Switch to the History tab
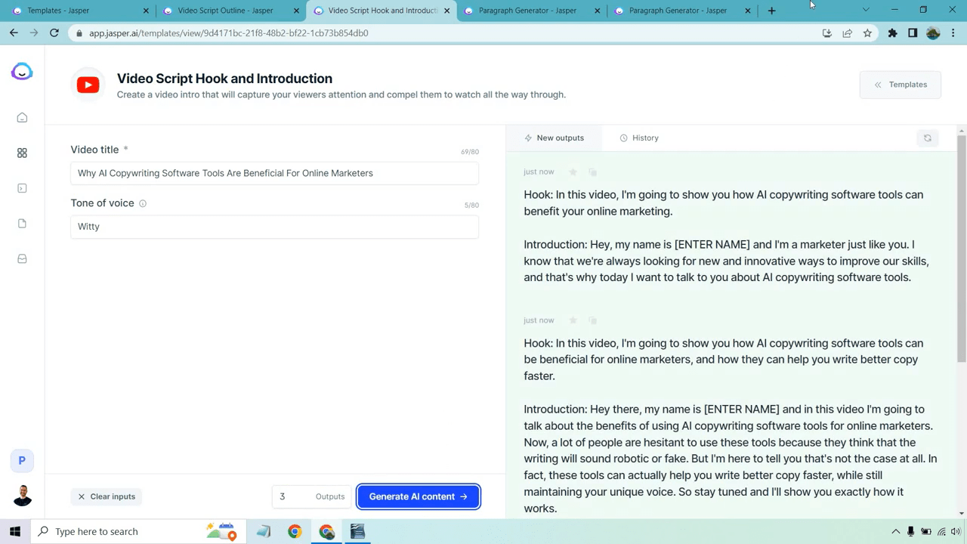Screen dimensions: 967x544 pyautogui.click(x=638, y=138)
